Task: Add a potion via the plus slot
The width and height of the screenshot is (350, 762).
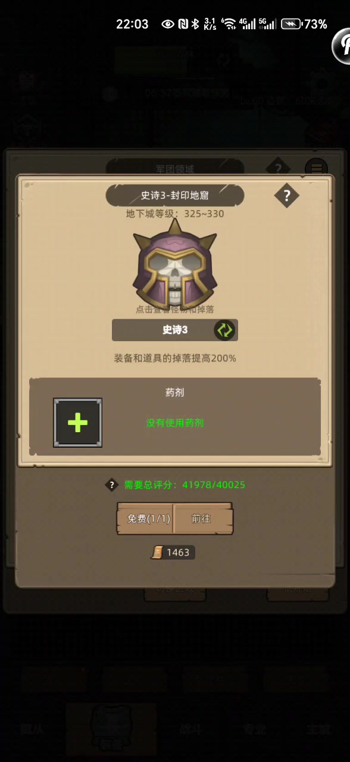Action: tap(77, 423)
